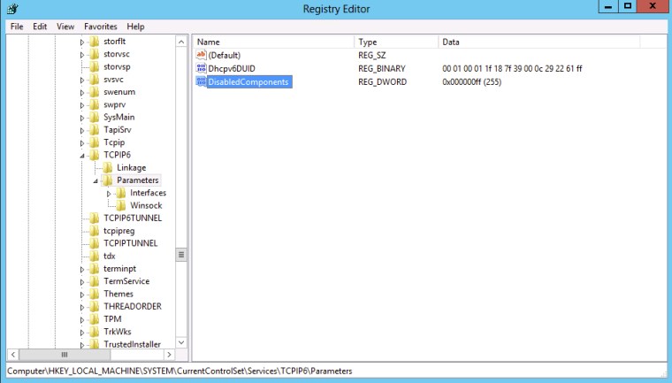Image resolution: width=672 pixels, height=383 pixels.
Task: Open the Favorites menu
Action: pos(100,27)
